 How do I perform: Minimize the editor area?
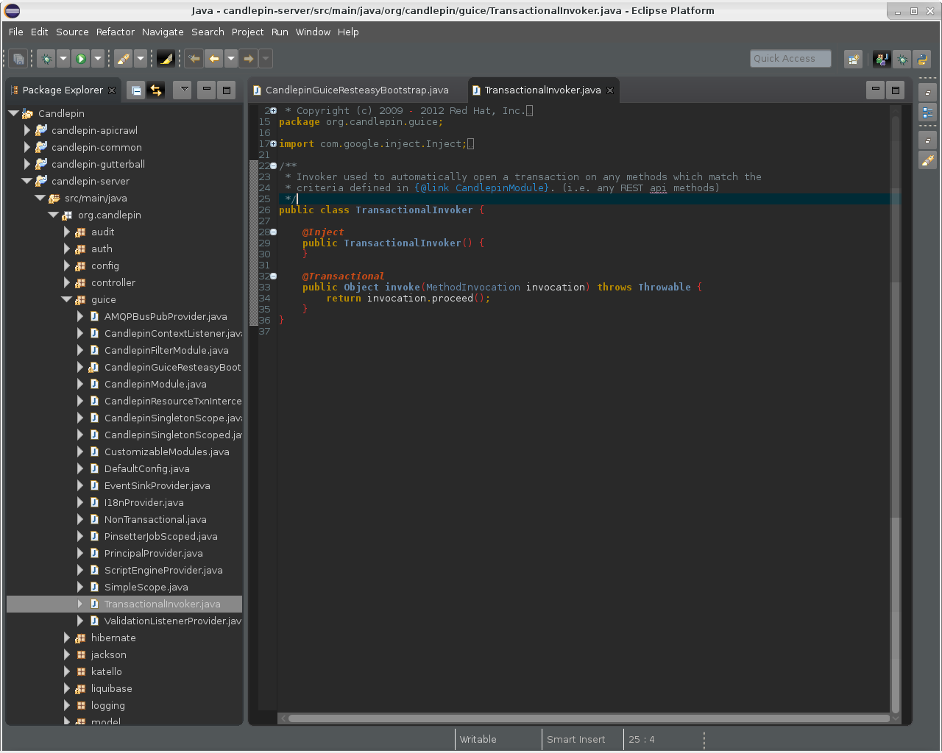click(875, 90)
